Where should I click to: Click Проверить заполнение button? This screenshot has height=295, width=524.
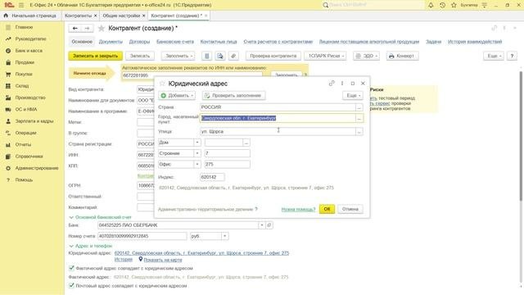pyautogui.click(x=233, y=95)
